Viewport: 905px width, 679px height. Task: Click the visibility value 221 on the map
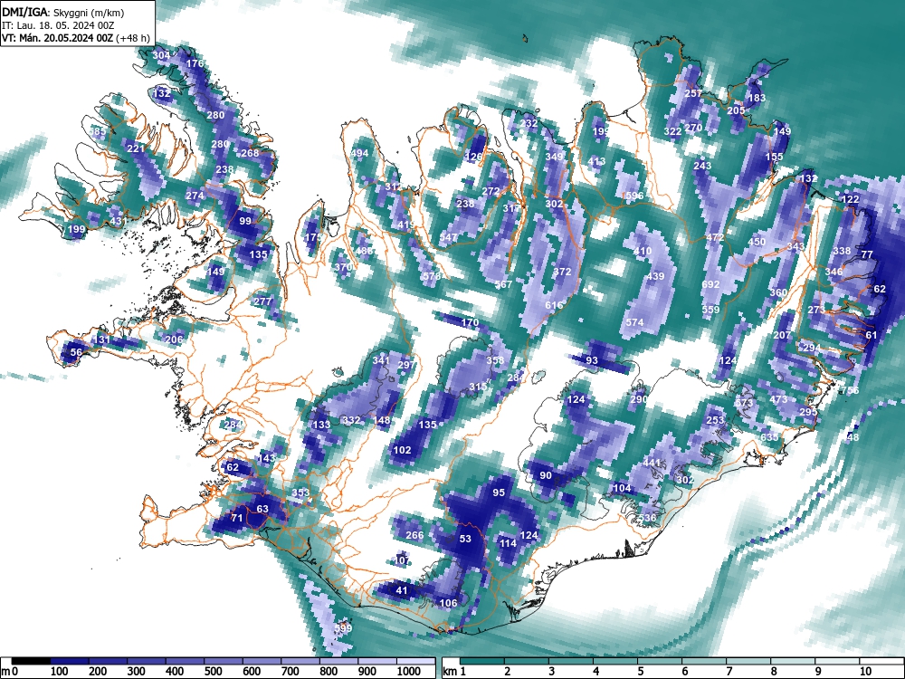(x=136, y=149)
